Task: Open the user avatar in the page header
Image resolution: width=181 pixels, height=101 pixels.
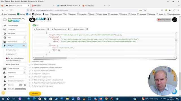Action: click(175, 20)
